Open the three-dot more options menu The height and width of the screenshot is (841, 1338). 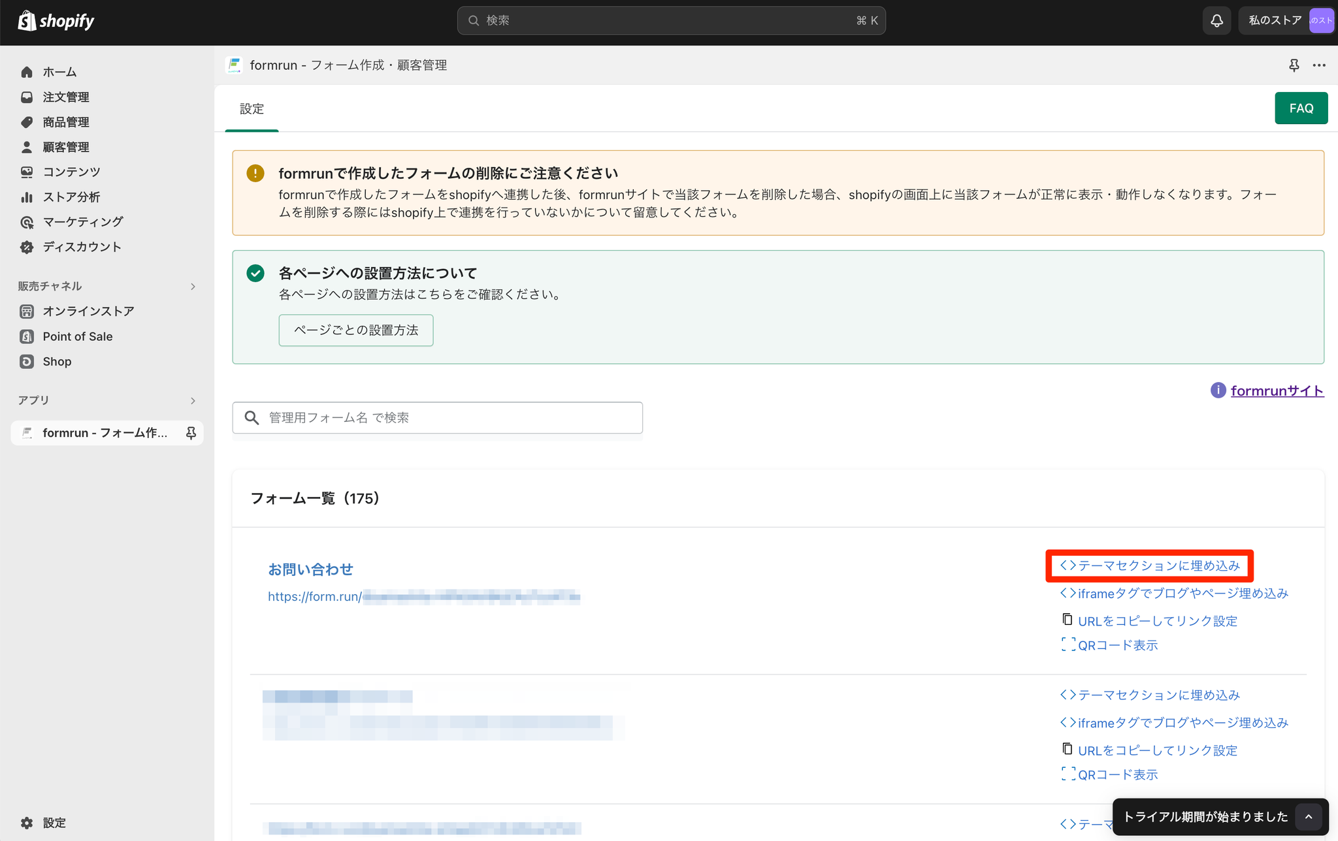[1319, 65]
